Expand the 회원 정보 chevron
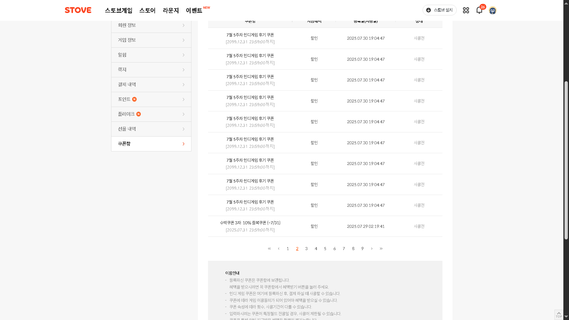The image size is (569, 320). (x=183, y=25)
